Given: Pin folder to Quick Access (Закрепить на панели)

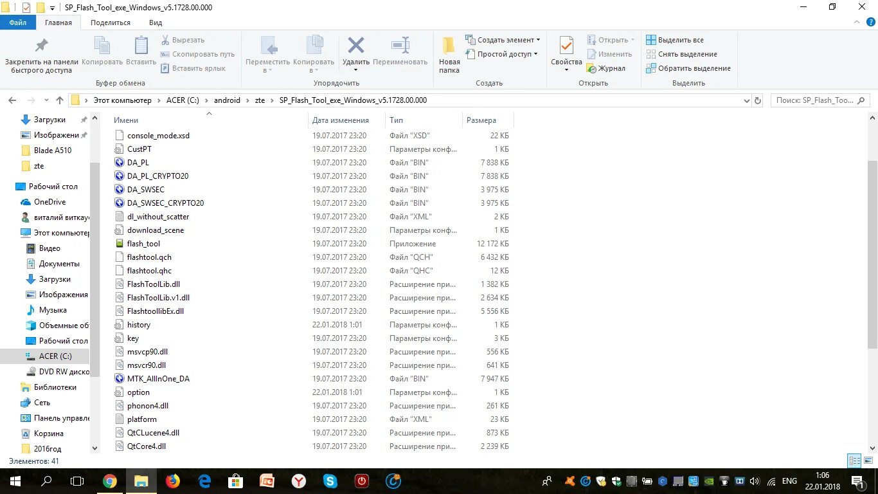Looking at the screenshot, I should point(41,55).
